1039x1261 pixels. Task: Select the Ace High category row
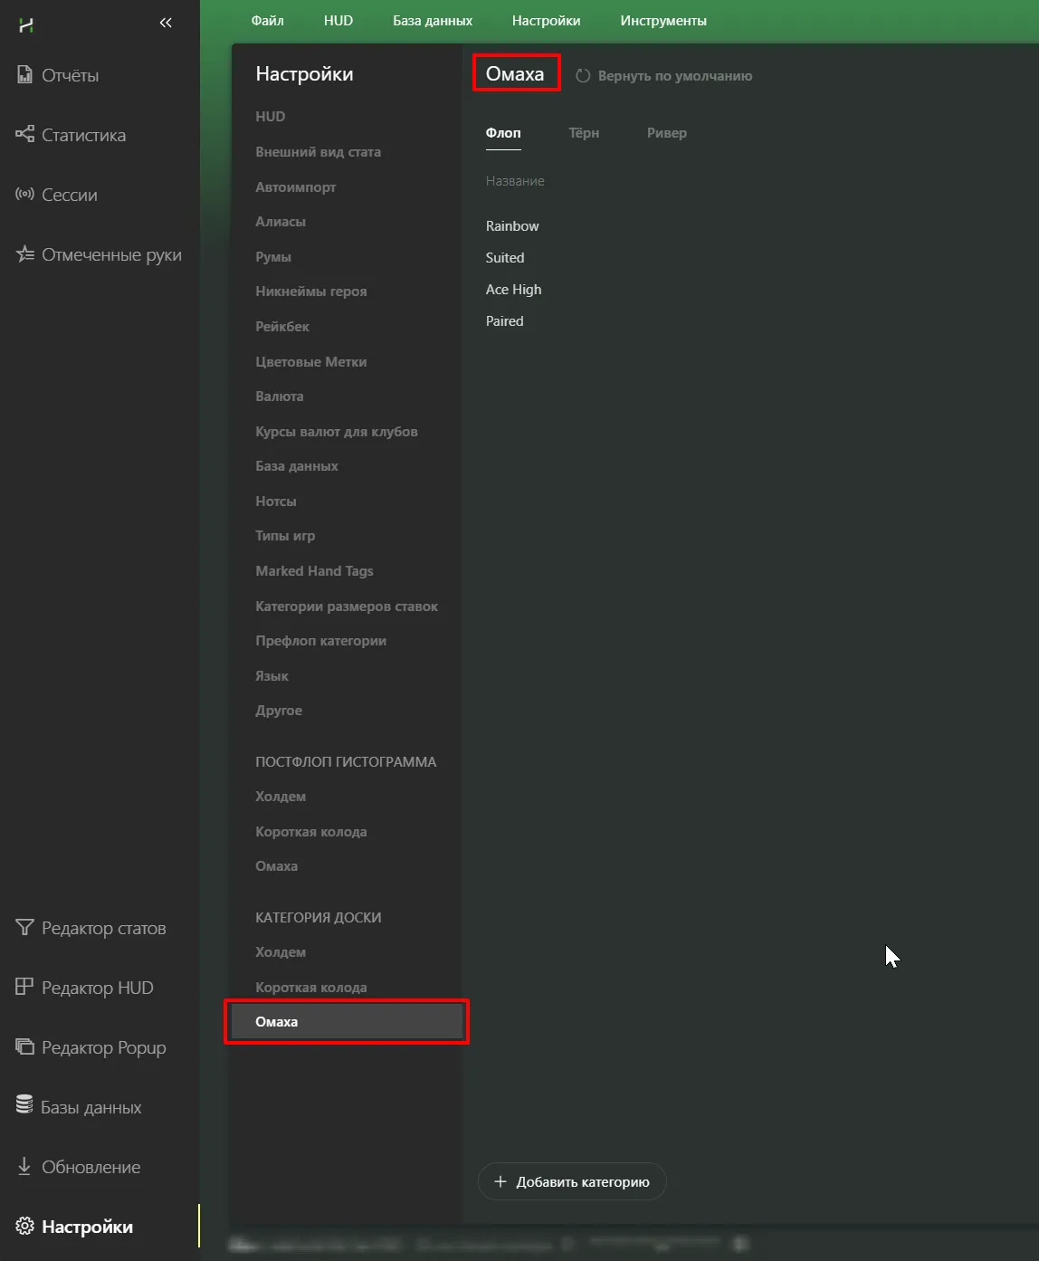tap(513, 290)
